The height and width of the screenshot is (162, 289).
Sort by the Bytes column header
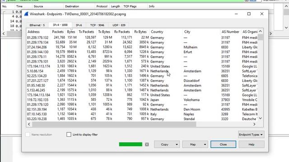(x=71, y=32)
